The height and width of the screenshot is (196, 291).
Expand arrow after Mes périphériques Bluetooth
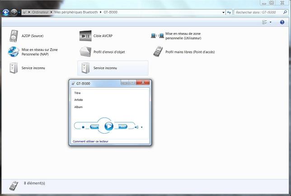[x=101, y=12]
